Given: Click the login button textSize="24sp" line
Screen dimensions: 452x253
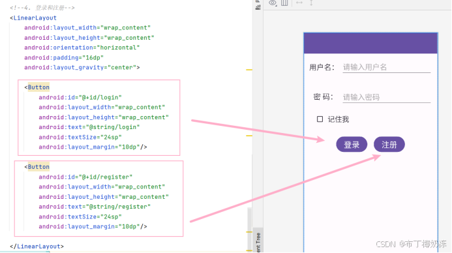Looking at the screenshot, I should 80,137.
